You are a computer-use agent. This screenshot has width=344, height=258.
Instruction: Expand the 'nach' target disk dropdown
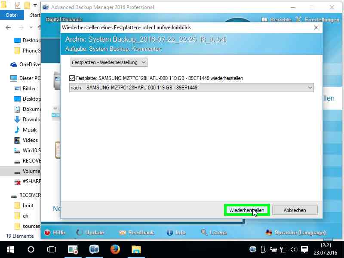[x=191, y=88]
